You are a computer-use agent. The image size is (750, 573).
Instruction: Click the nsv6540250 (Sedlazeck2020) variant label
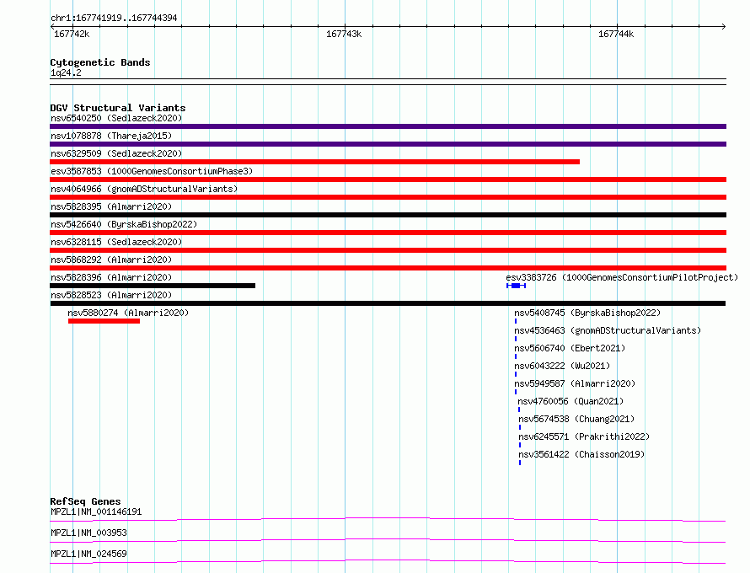[x=116, y=118]
